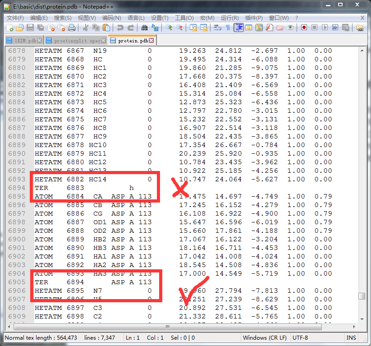371x346 pixels.
Task: Open the 语言(L) language menu
Action: 136,18
